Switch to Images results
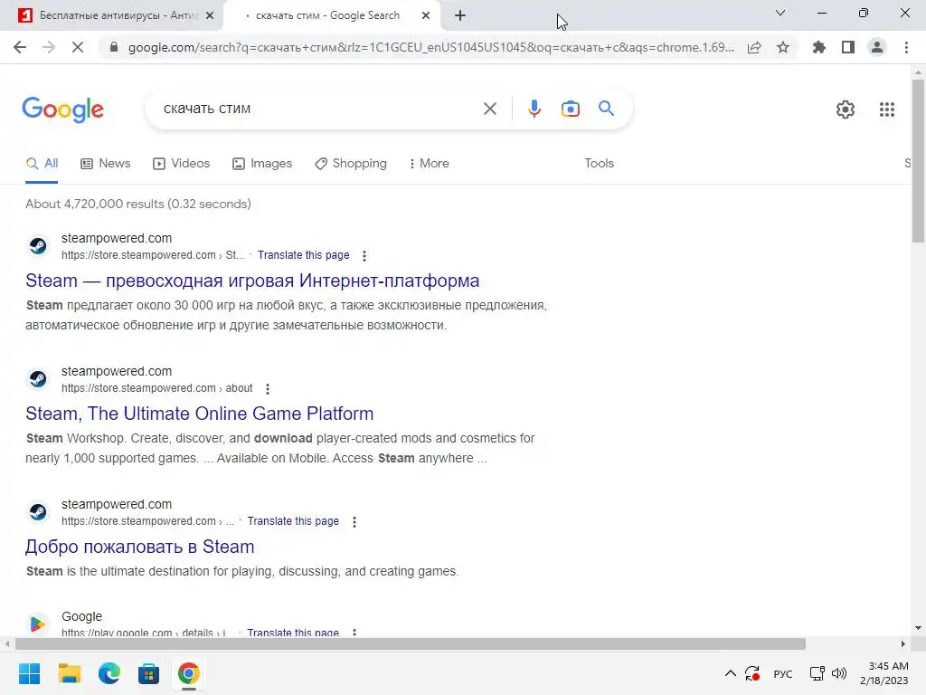Screen dimensions: 926x695 tap(262, 164)
